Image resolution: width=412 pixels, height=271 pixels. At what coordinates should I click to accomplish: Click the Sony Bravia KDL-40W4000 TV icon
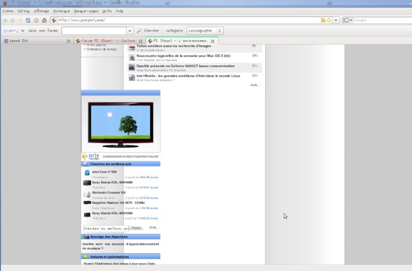pyautogui.click(x=87, y=183)
